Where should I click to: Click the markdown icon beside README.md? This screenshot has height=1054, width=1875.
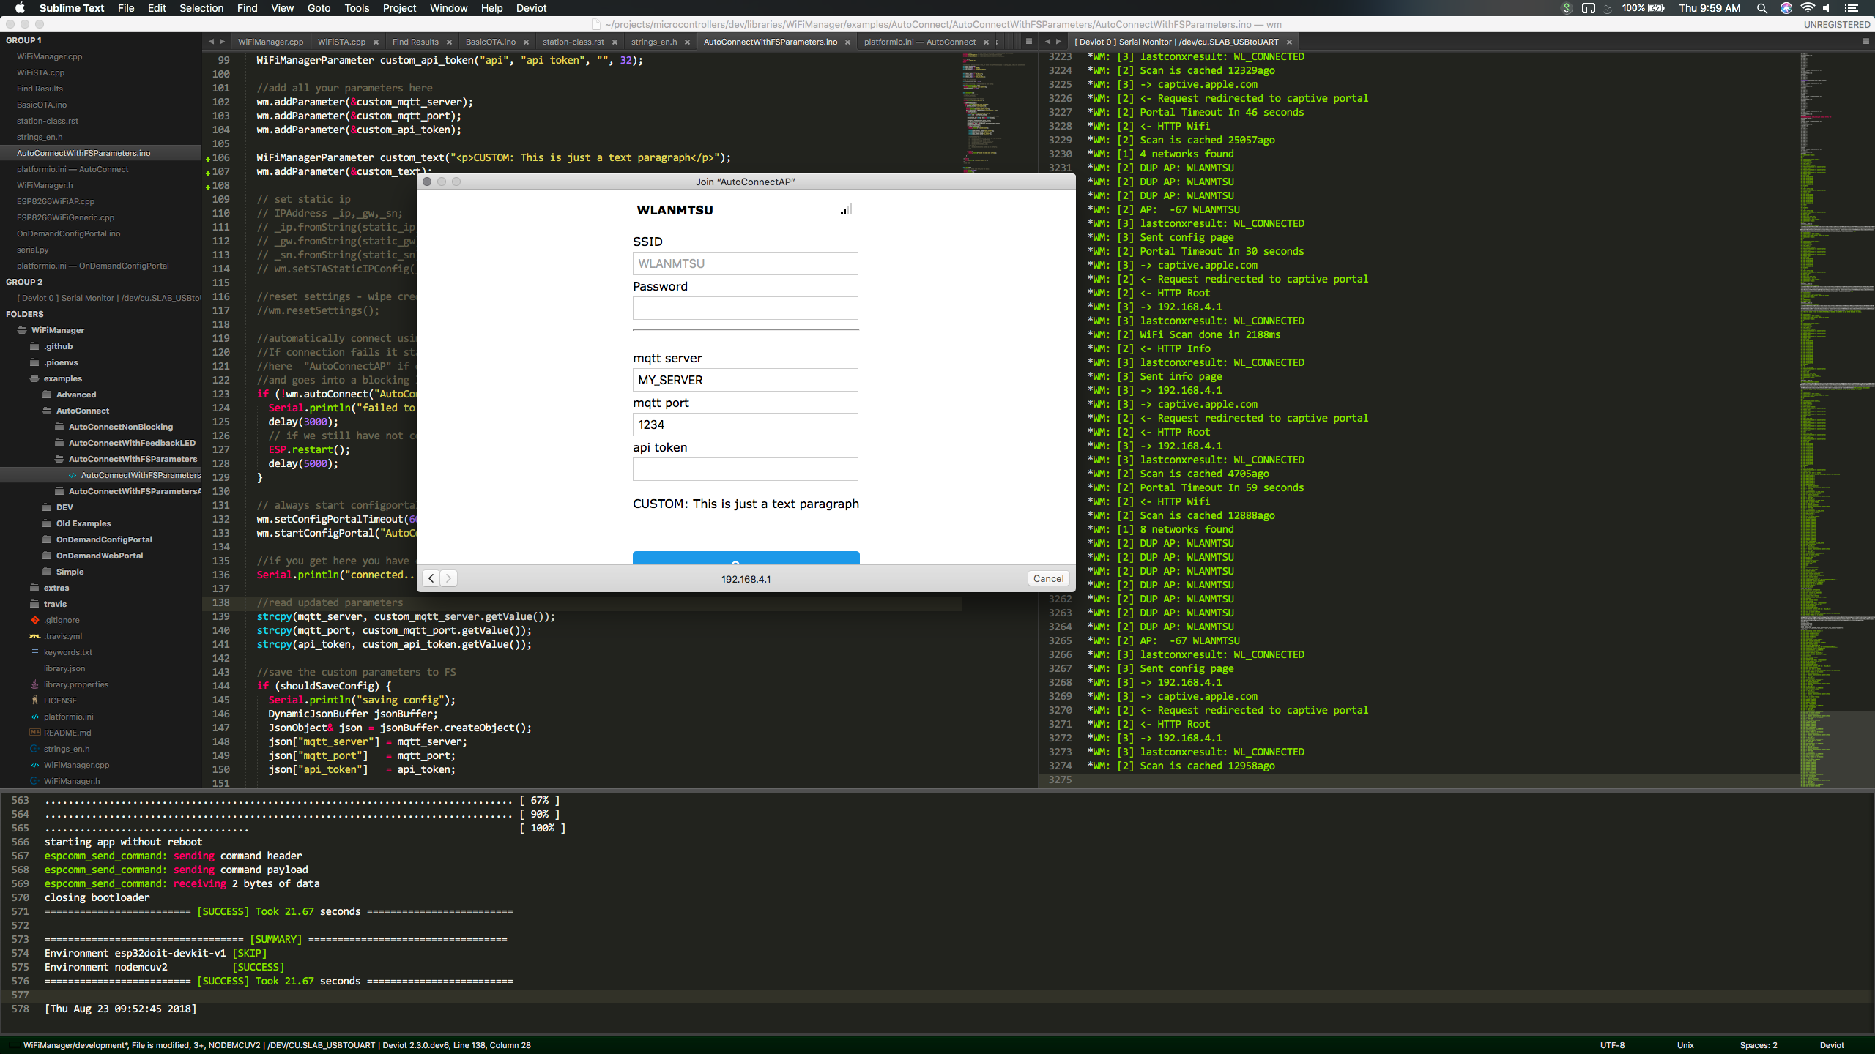pos(34,733)
